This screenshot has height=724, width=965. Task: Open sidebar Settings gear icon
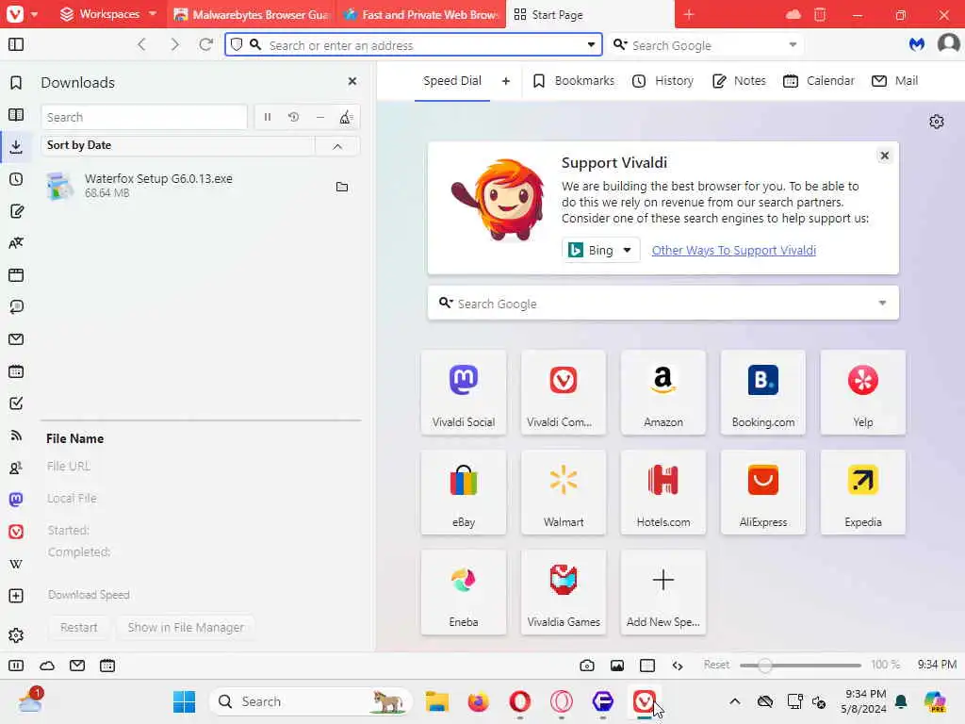coord(16,634)
